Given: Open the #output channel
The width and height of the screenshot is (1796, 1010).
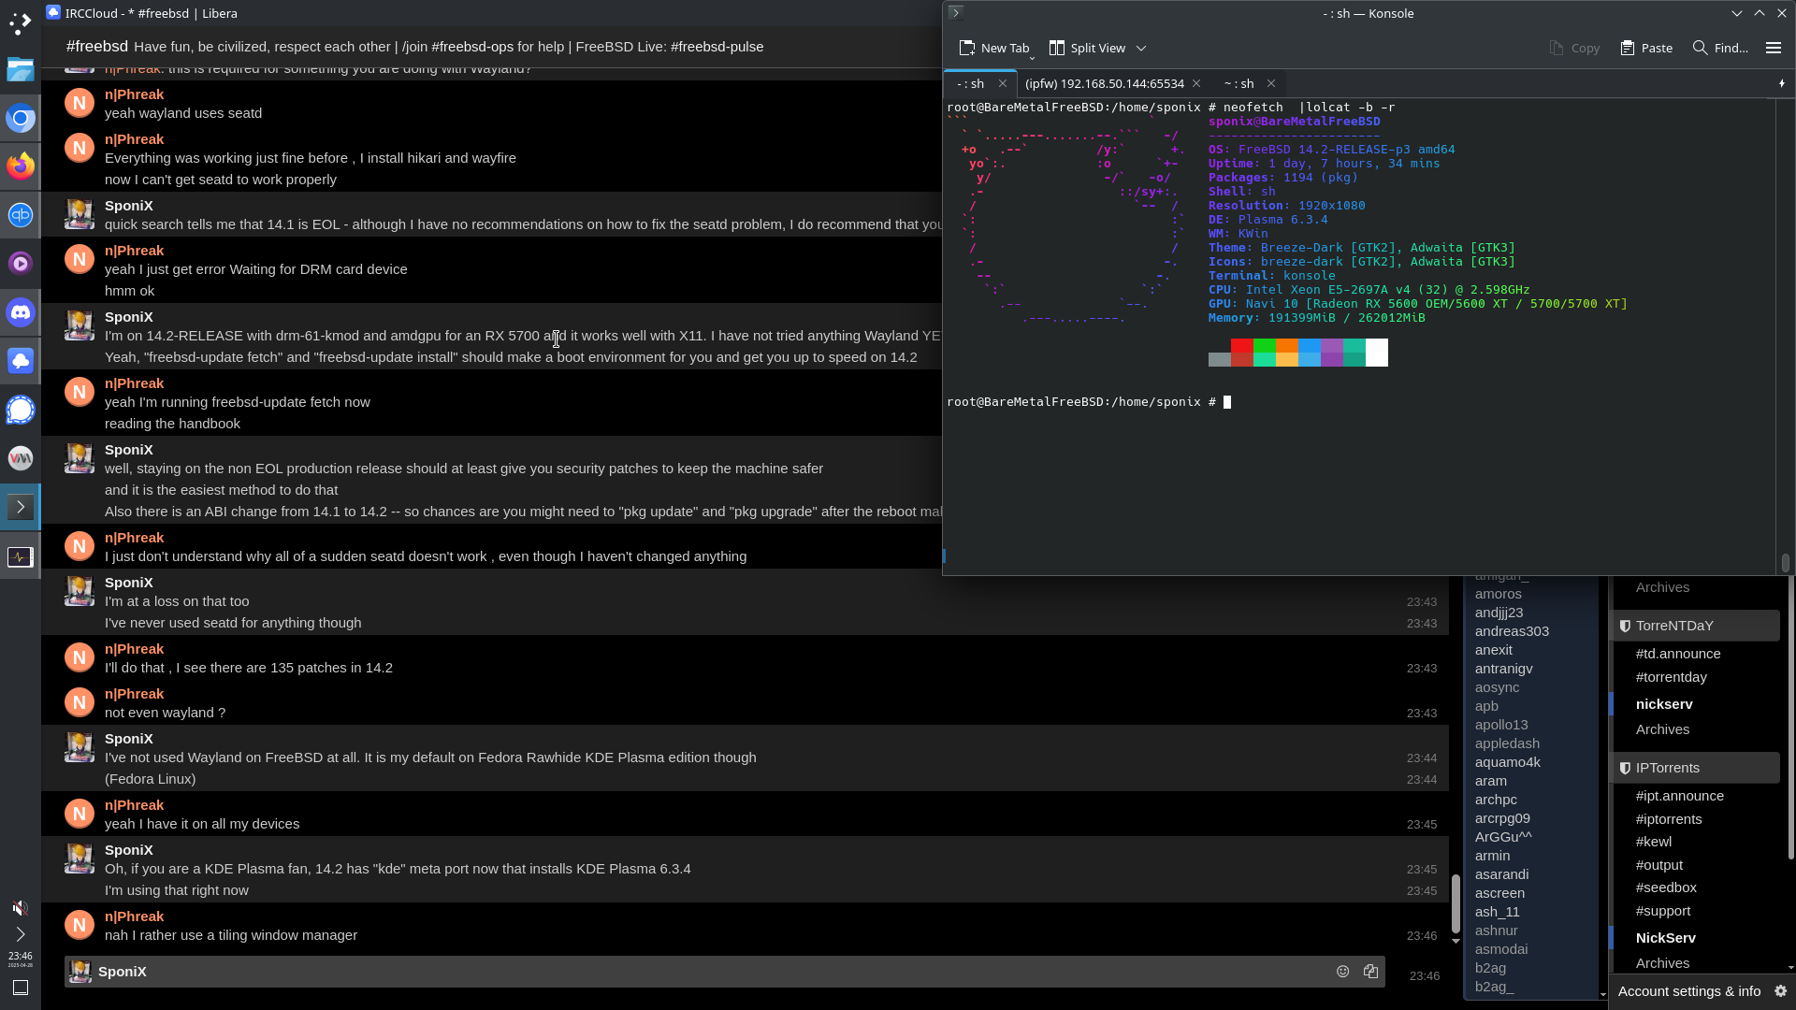Looking at the screenshot, I should 1659,865.
